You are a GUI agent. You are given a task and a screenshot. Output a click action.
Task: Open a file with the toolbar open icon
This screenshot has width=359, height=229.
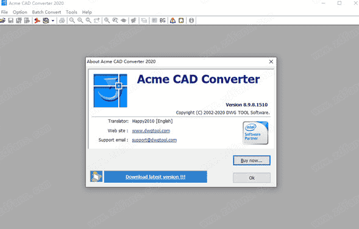(x=3, y=21)
